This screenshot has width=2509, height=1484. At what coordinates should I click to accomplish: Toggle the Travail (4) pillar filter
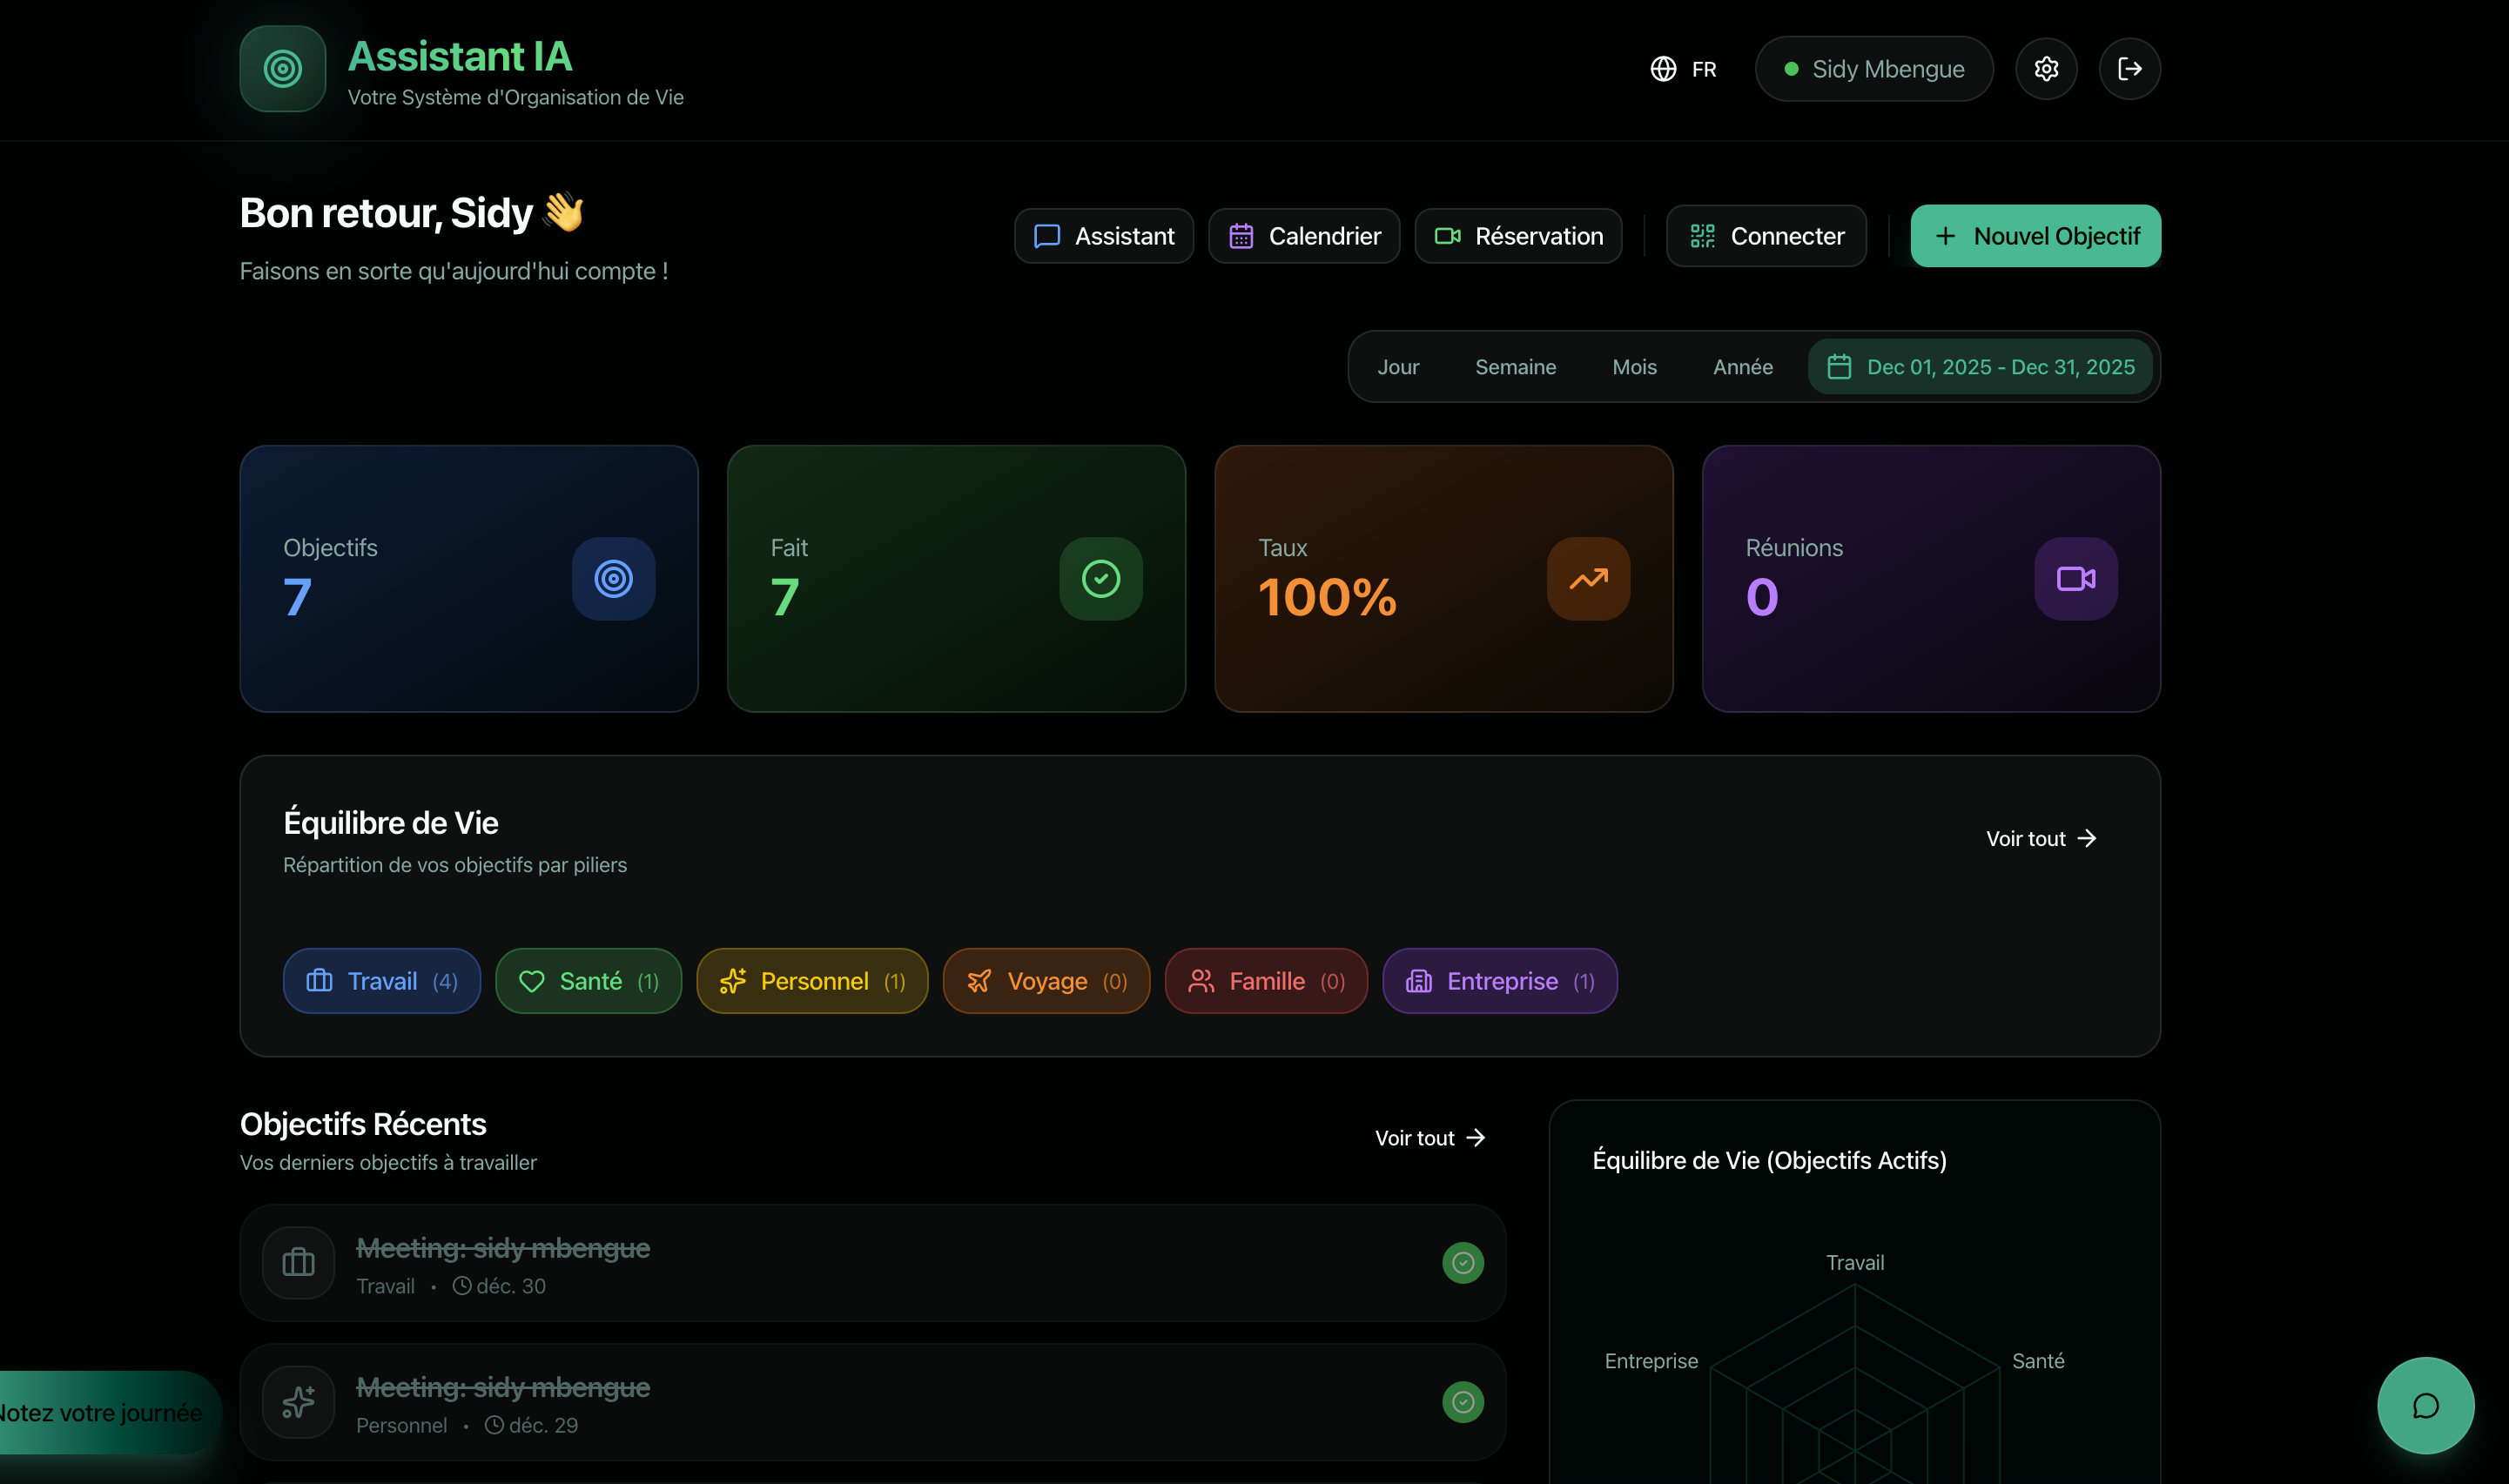pyautogui.click(x=382, y=981)
